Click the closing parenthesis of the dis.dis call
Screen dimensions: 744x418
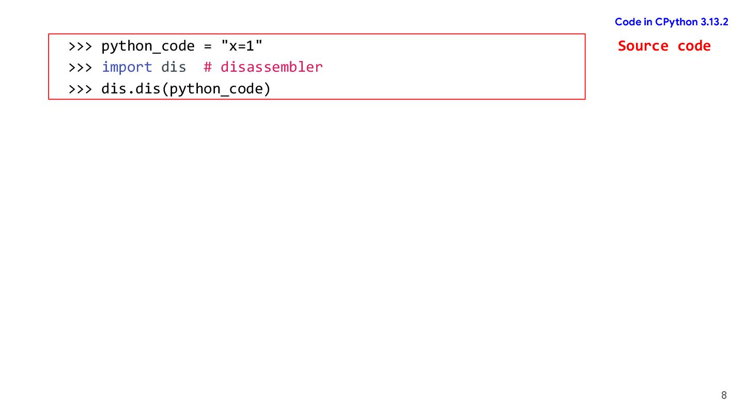click(267, 89)
